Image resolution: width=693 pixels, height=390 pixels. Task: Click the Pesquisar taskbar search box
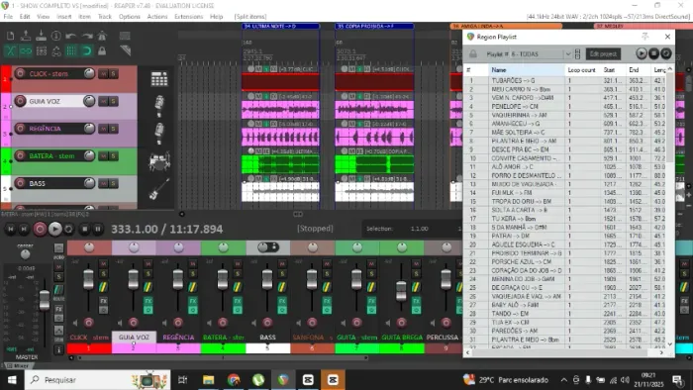point(97,380)
